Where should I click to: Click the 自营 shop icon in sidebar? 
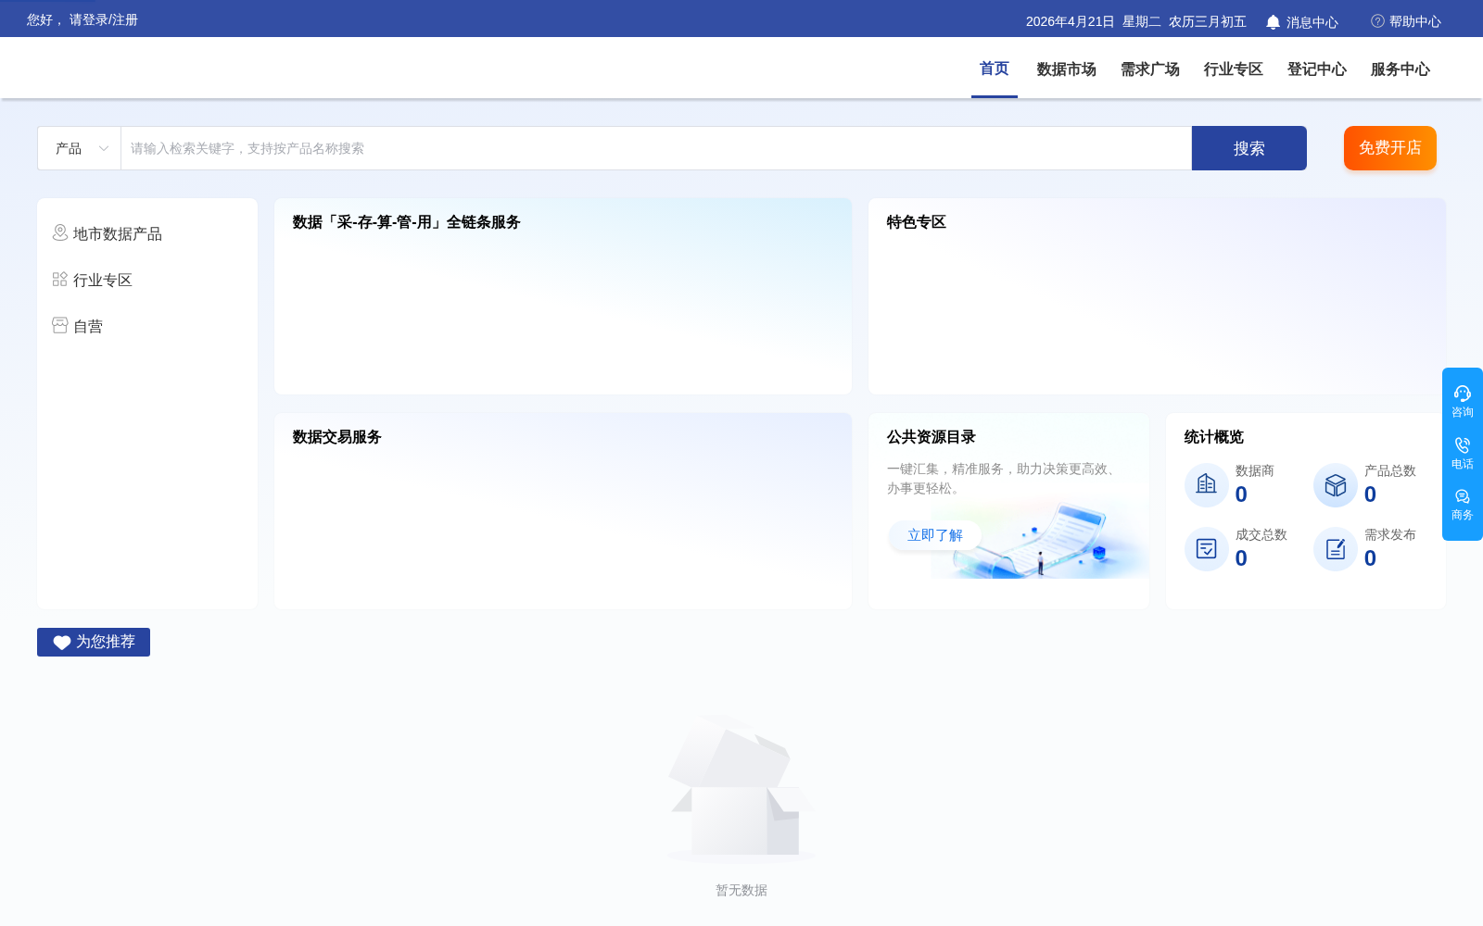(x=60, y=325)
